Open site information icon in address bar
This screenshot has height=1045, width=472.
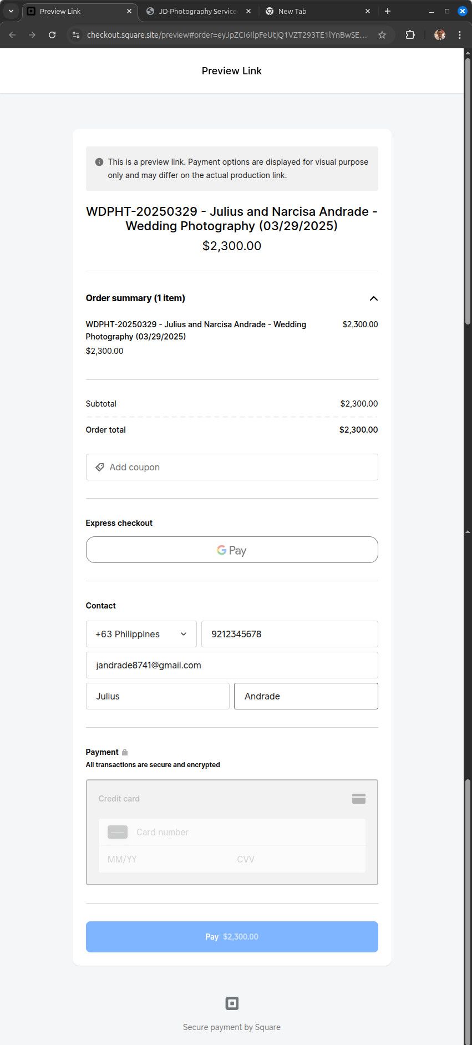[77, 35]
